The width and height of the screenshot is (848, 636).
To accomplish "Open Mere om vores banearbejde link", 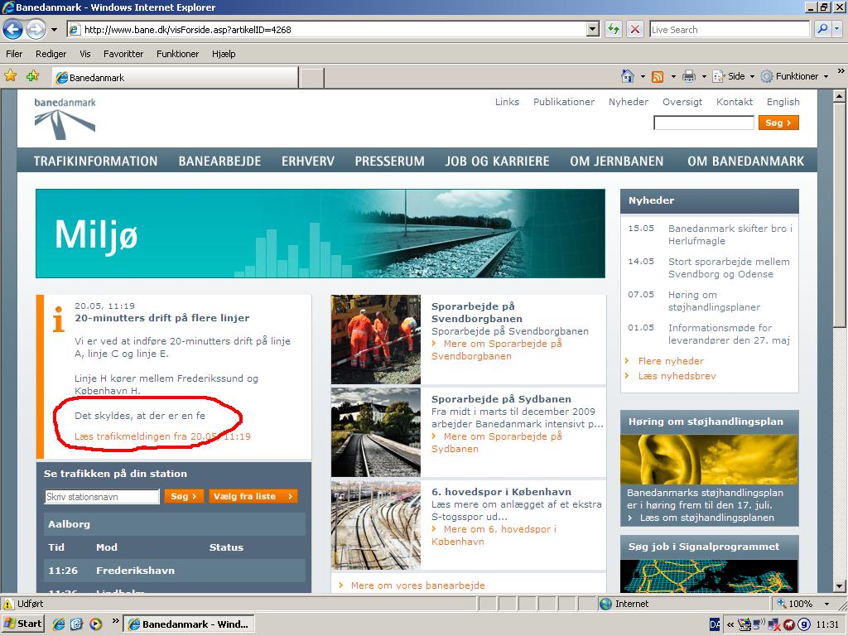I will tap(417, 585).
